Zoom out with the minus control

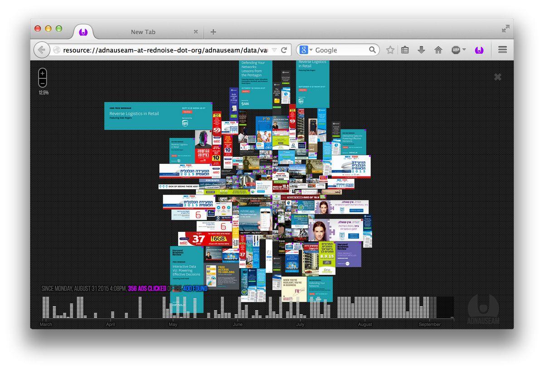[43, 83]
